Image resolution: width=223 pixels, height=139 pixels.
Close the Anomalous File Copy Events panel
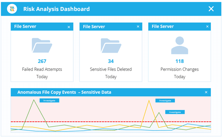coord(206,92)
